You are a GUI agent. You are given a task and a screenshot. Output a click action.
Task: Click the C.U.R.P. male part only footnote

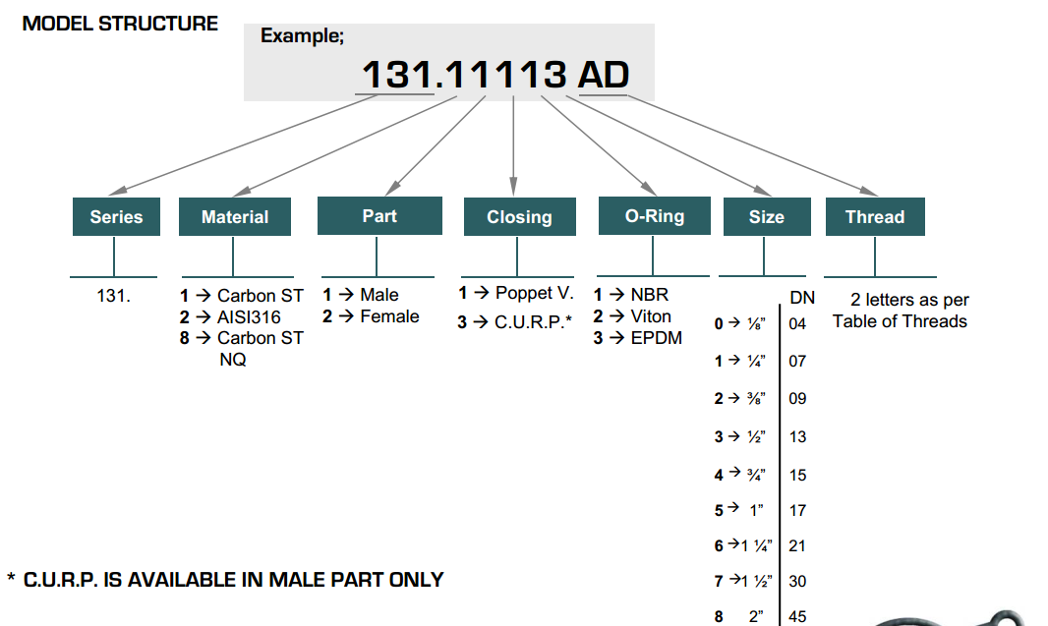[x=225, y=580]
